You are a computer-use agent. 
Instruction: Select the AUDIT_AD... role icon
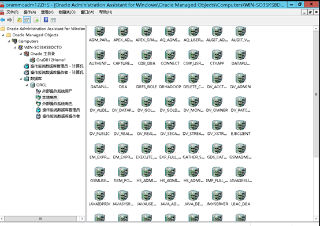click(x=217, y=32)
